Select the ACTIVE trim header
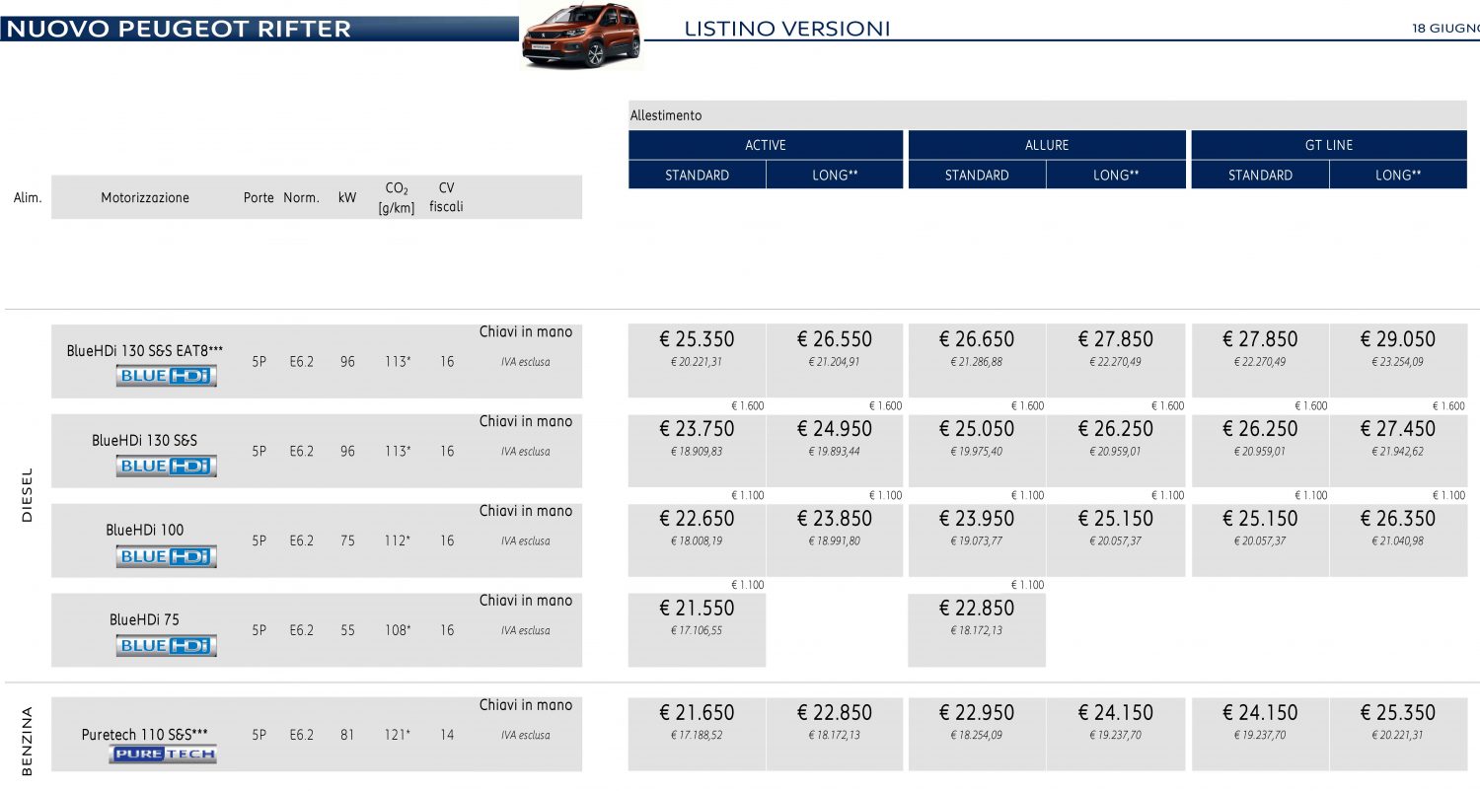This screenshot has width=1480, height=791. pos(766,145)
